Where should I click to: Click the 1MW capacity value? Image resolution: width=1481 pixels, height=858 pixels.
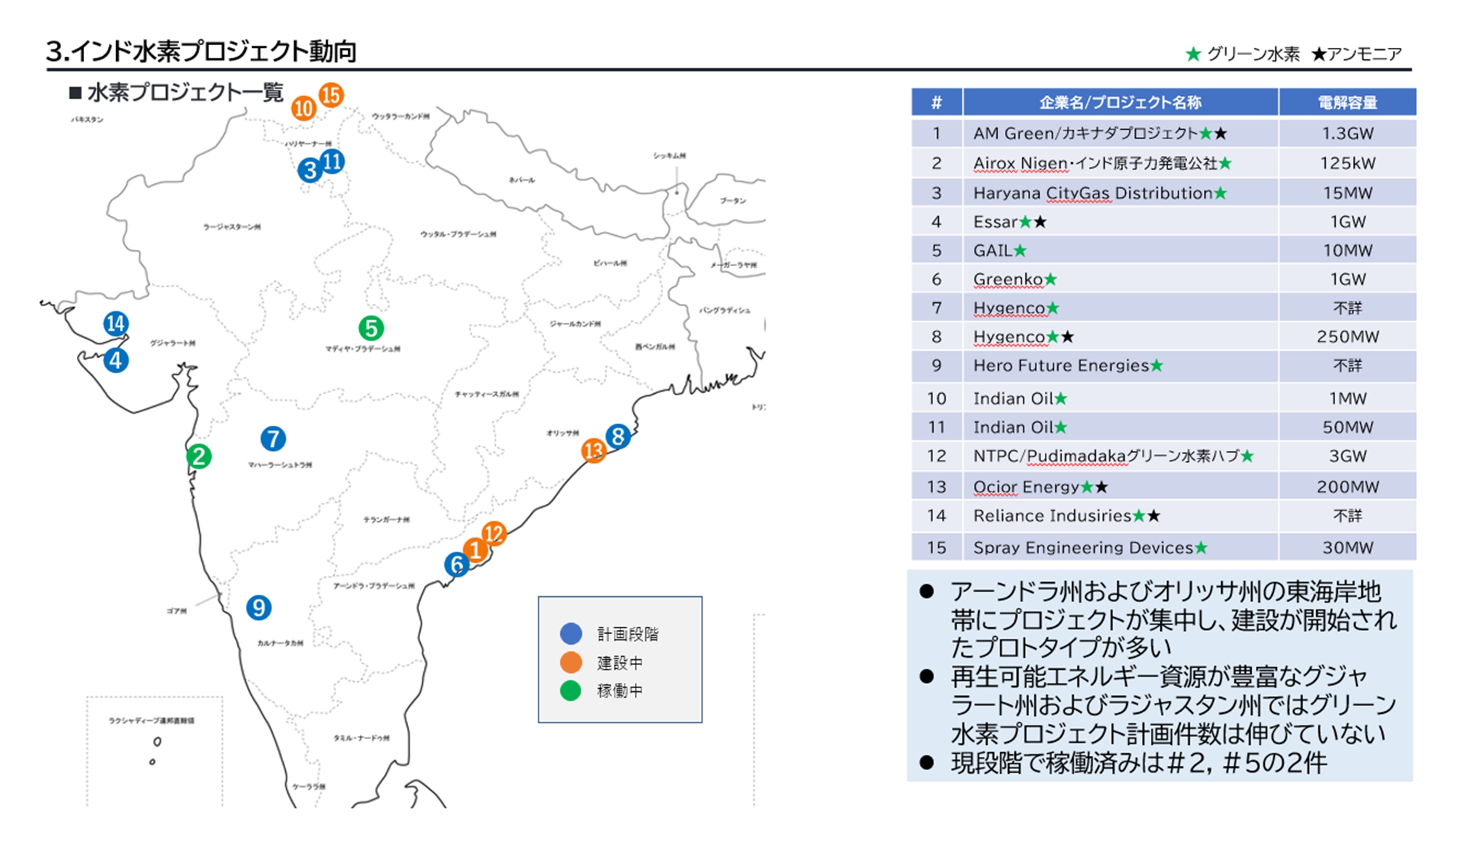click(x=1347, y=398)
